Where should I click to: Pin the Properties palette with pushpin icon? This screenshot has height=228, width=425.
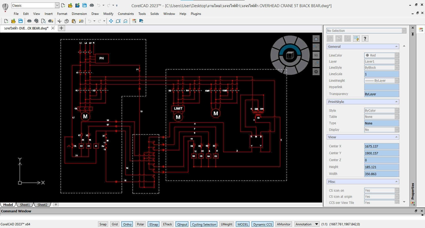tap(413, 34)
